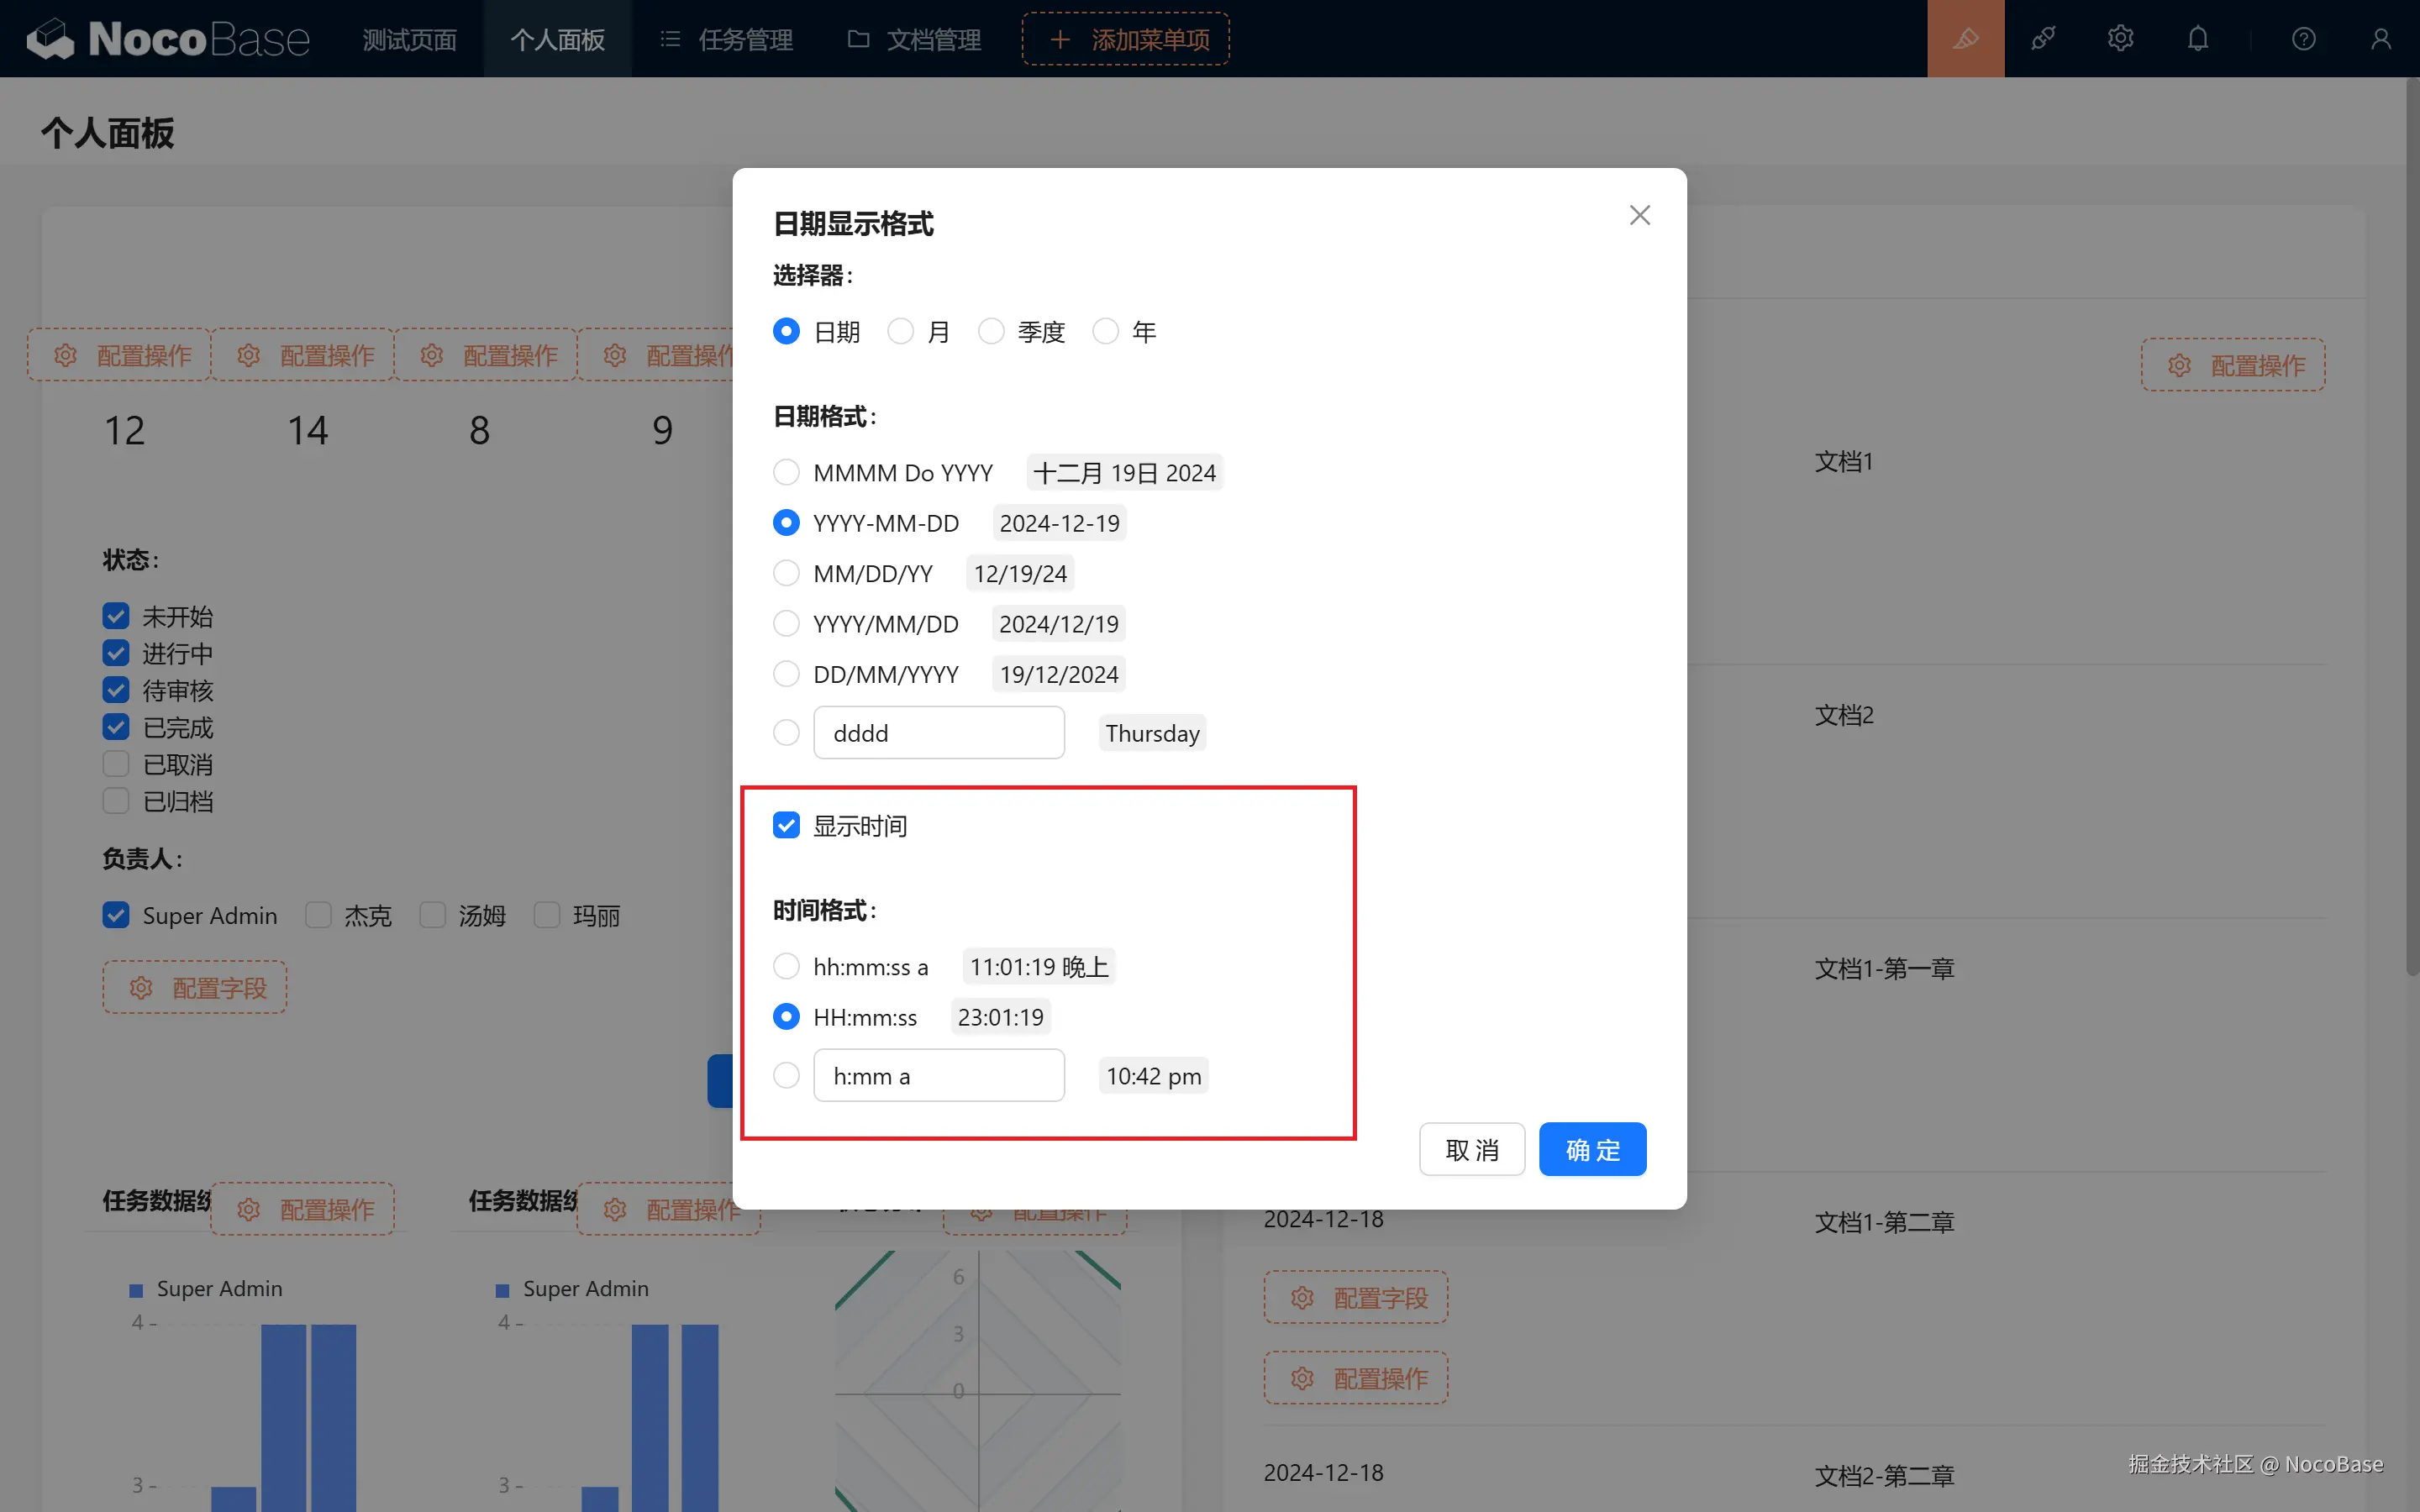This screenshot has height=1512, width=2420.
Task: Select the 季度 picker radio option
Action: [x=991, y=331]
